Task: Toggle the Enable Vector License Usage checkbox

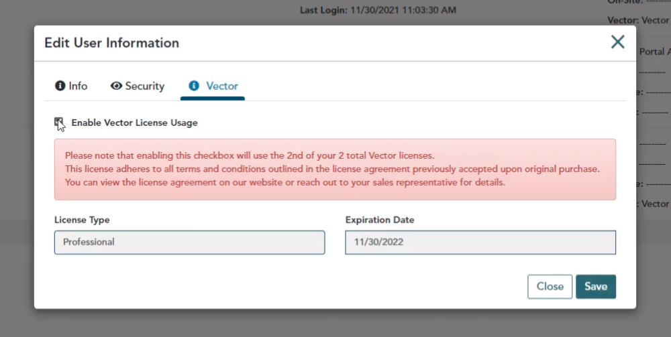Action: pos(59,122)
